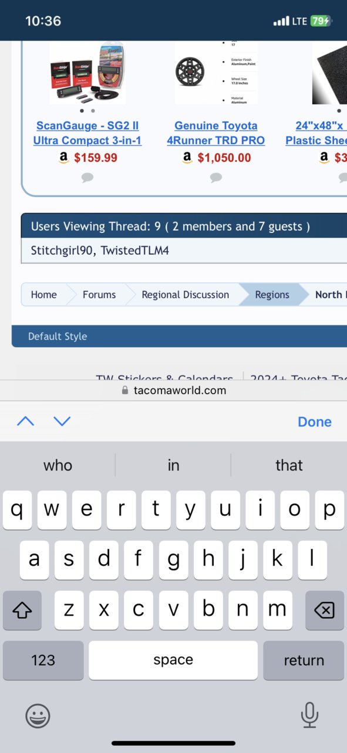Toggle the shift key on the keyboard
This screenshot has width=347, height=753.
22,611
